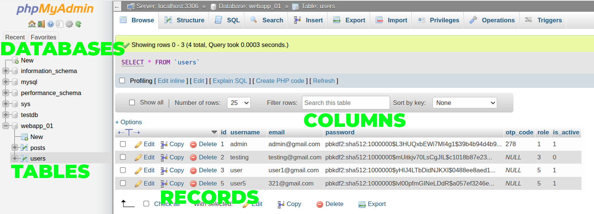The height and width of the screenshot is (214, 594).
Task: Open the Sort by key dropdown
Action: pyautogui.click(x=464, y=103)
